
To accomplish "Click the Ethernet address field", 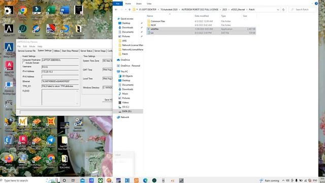I will click(x=60, y=81).
